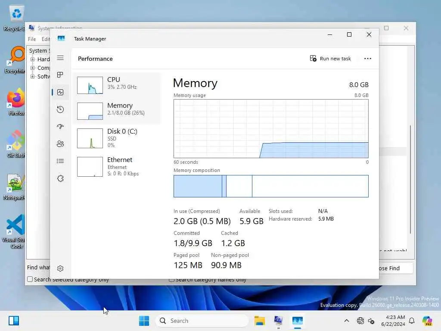
Task: Select the CPU performance graph entry
Action: click(117, 85)
